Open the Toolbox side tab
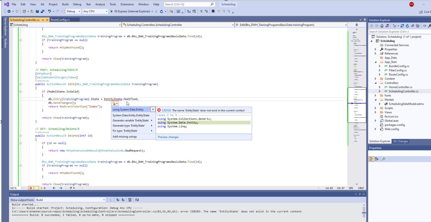 point(5,43)
